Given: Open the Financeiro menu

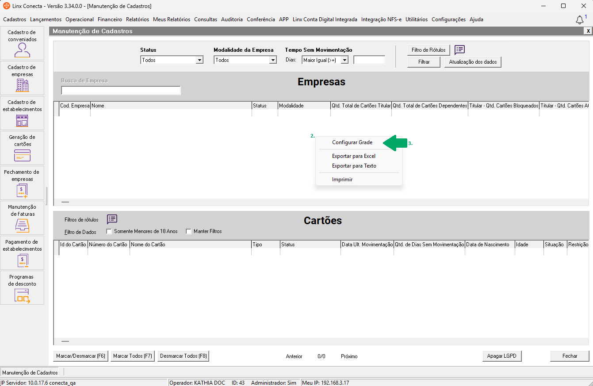Looking at the screenshot, I should click(x=110, y=19).
